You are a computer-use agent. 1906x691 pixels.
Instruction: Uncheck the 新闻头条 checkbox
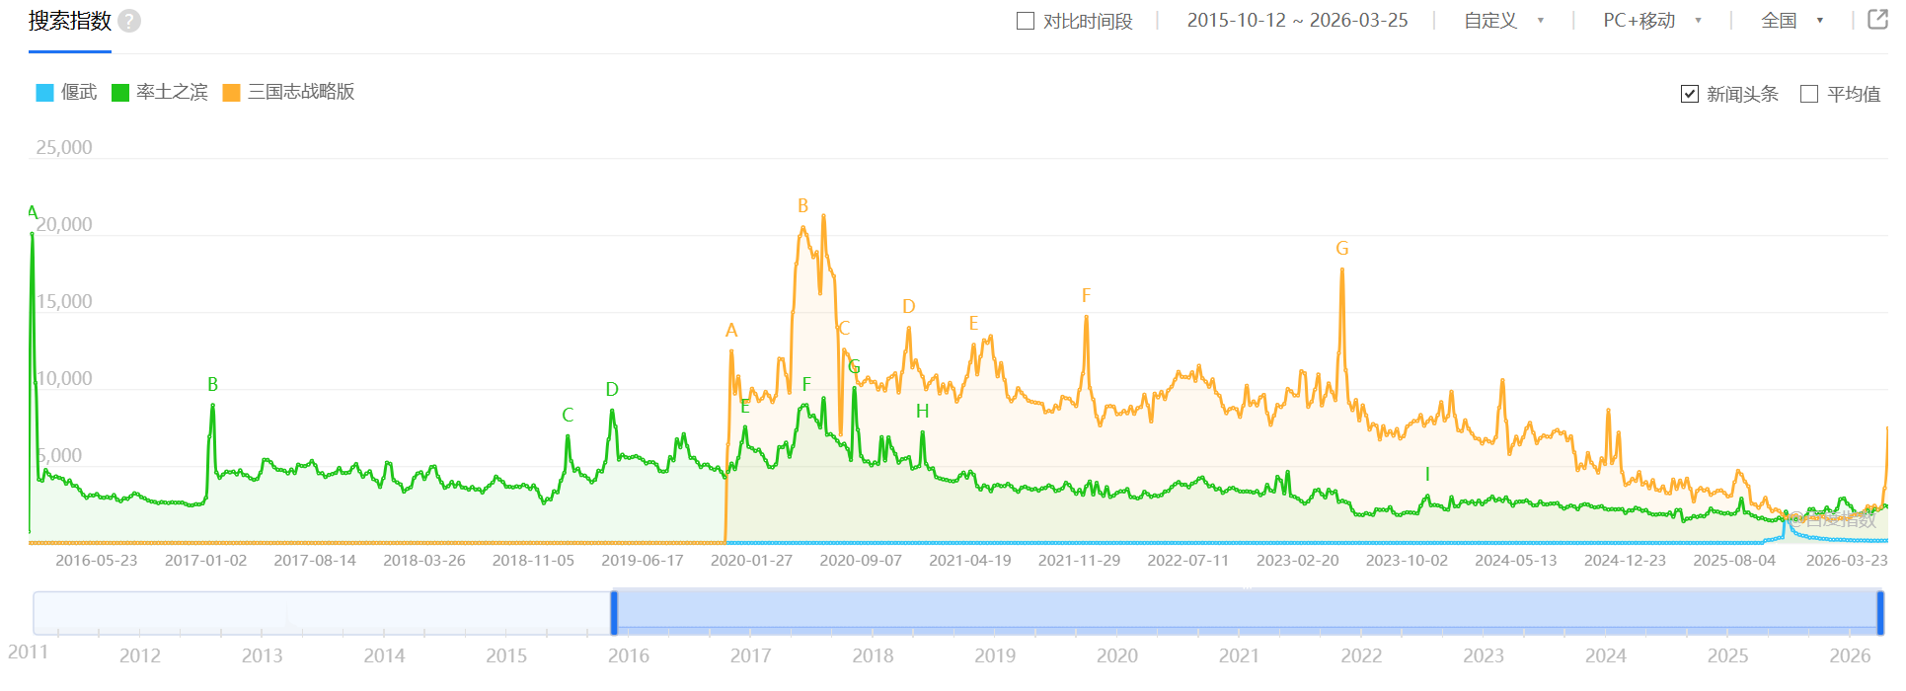[x=1690, y=94]
